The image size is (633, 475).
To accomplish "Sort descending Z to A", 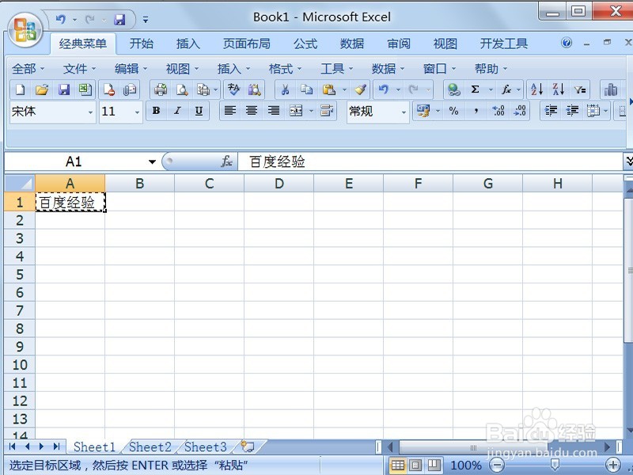I will coord(559,89).
